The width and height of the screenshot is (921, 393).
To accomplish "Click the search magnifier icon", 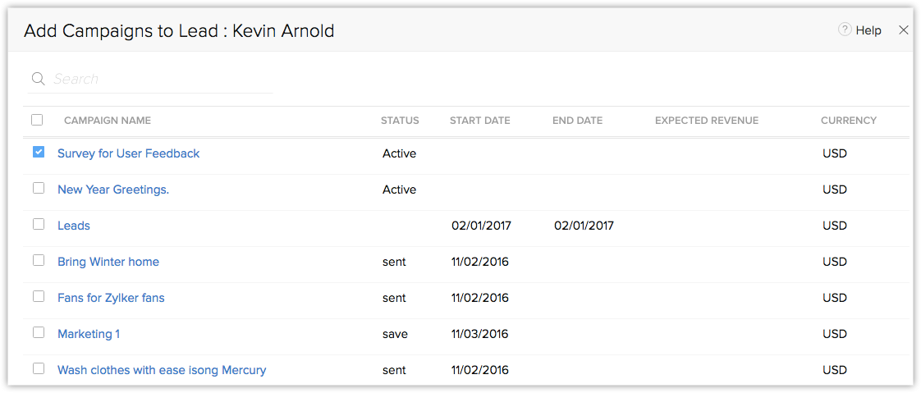I will tap(38, 79).
